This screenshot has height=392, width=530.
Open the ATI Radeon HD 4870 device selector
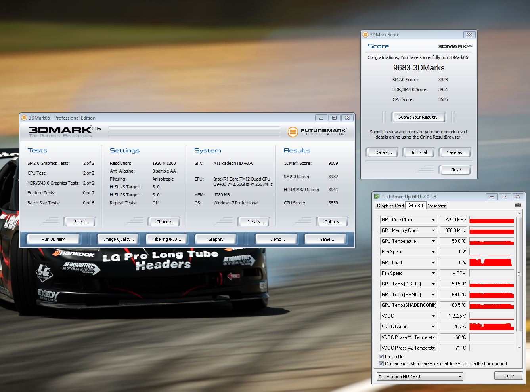click(420, 376)
